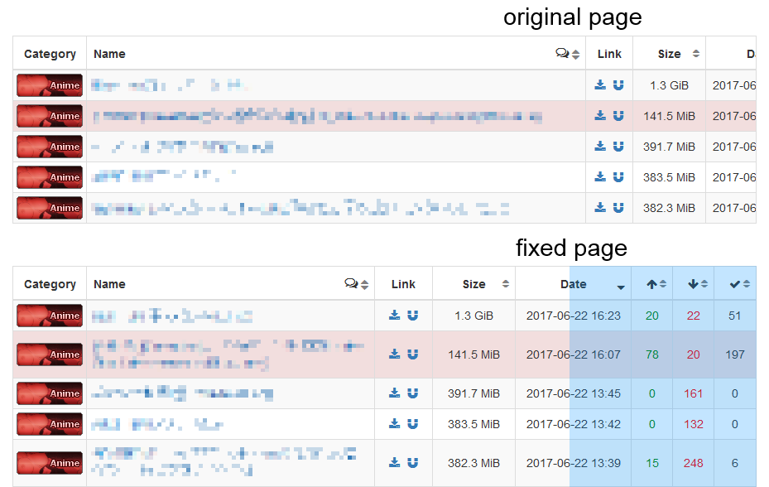Click leechers value 248 in fixed page
769x487 pixels.
coord(693,463)
